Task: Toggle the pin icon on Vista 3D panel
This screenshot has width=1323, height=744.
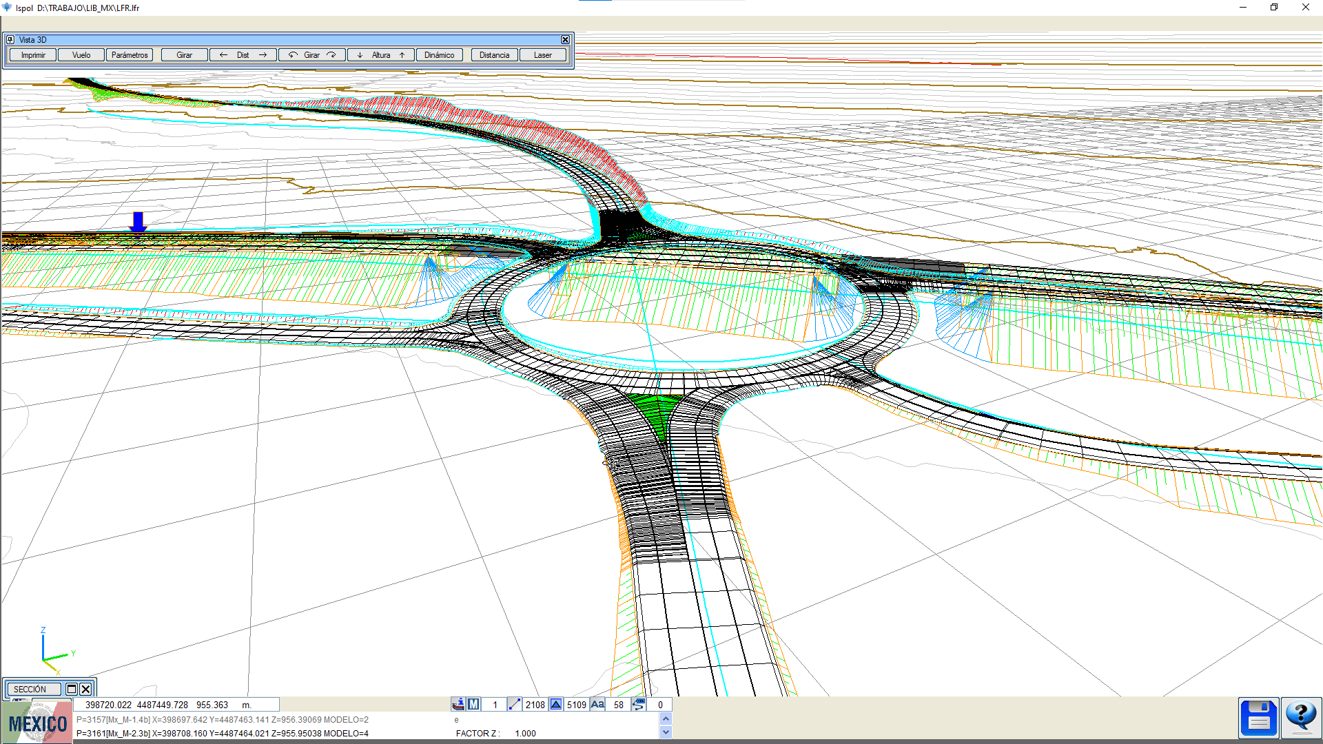Action: point(10,40)
